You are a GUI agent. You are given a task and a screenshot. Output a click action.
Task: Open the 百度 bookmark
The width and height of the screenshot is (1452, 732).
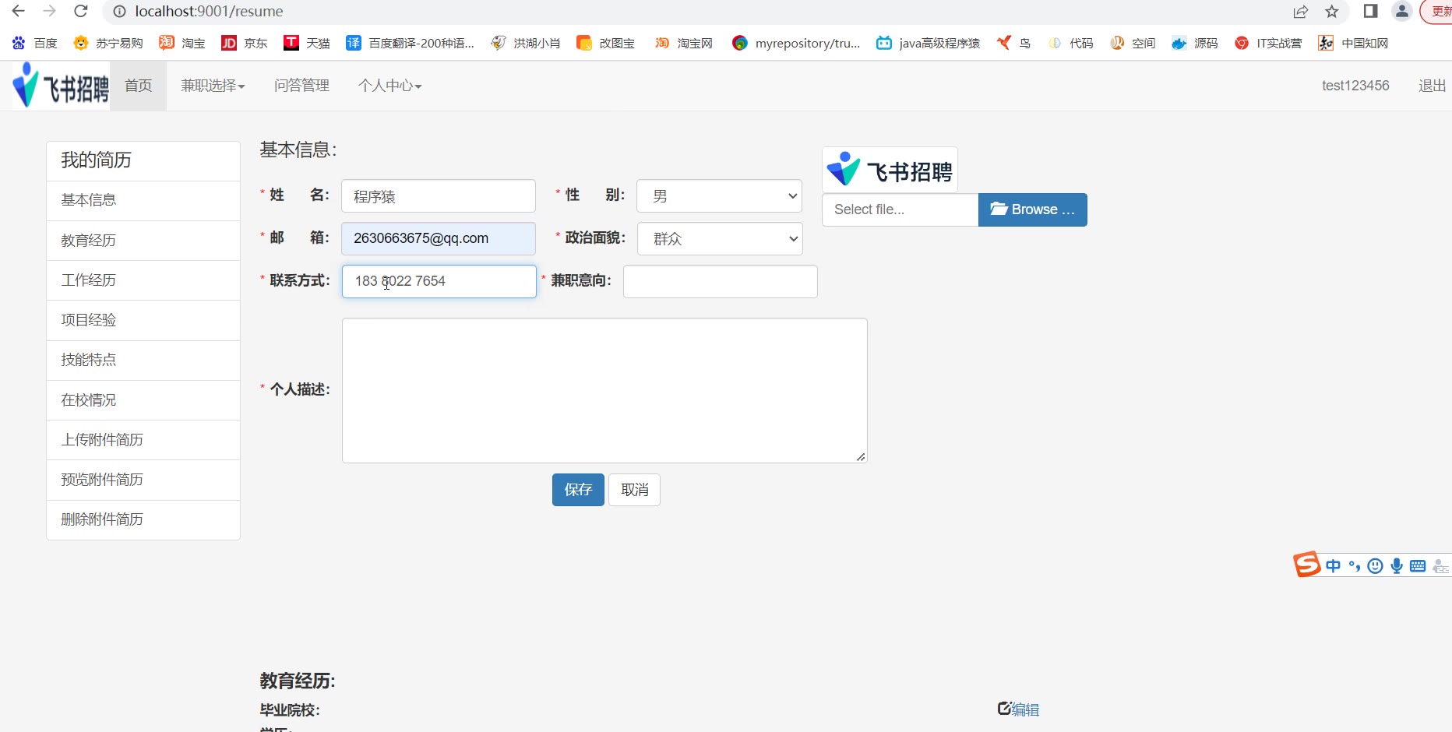[x=34, y=43]
